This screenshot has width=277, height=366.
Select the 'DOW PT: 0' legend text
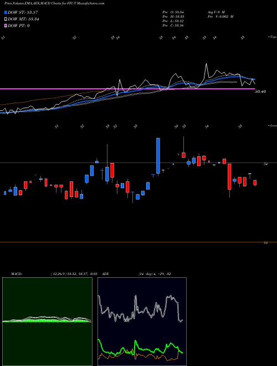19,26
